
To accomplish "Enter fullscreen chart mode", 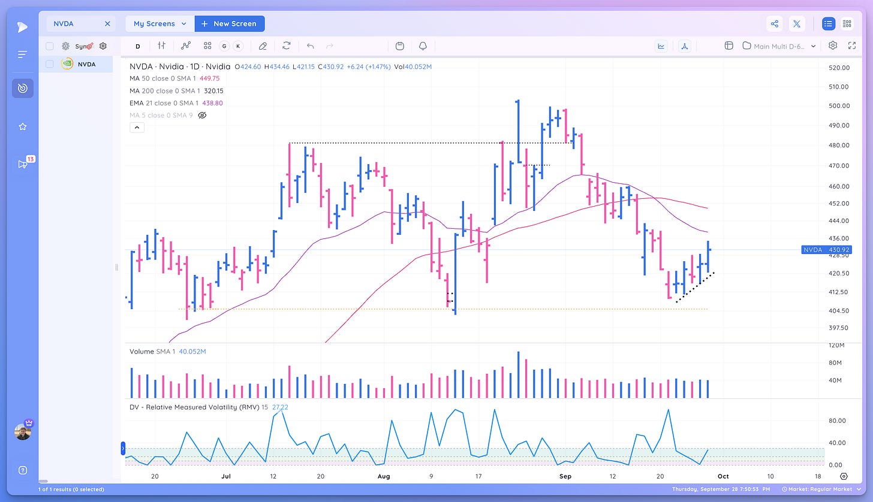I will (852, 46).
